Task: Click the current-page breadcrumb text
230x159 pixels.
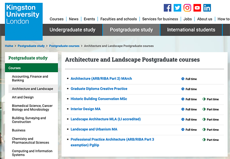Action: tap(119, 46)
